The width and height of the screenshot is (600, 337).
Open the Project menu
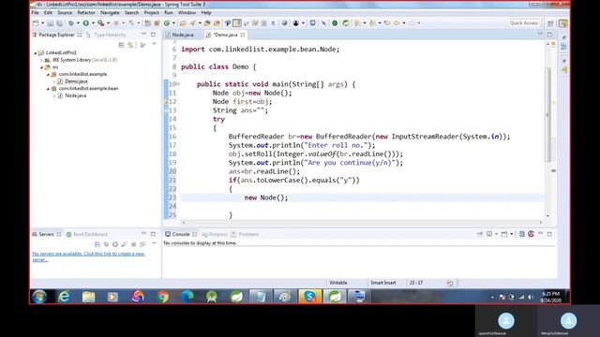pos(151,12)
